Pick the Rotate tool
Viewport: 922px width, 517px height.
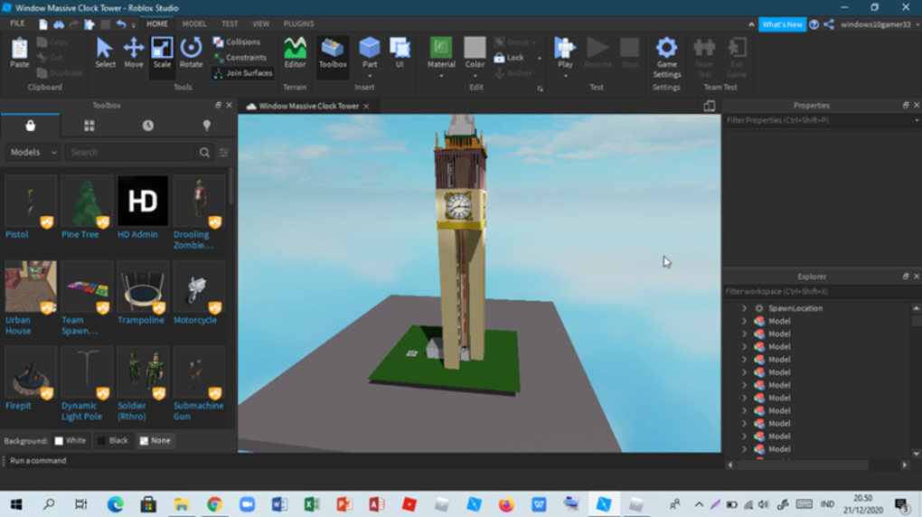(191, 53)
